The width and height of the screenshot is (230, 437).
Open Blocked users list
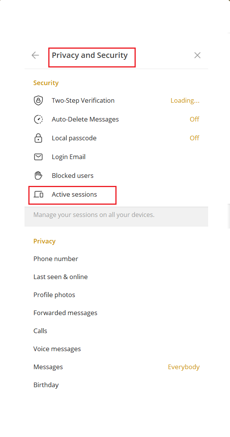pos(116,176)
